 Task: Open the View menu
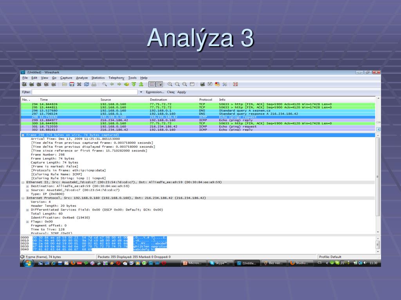(45, 78)
